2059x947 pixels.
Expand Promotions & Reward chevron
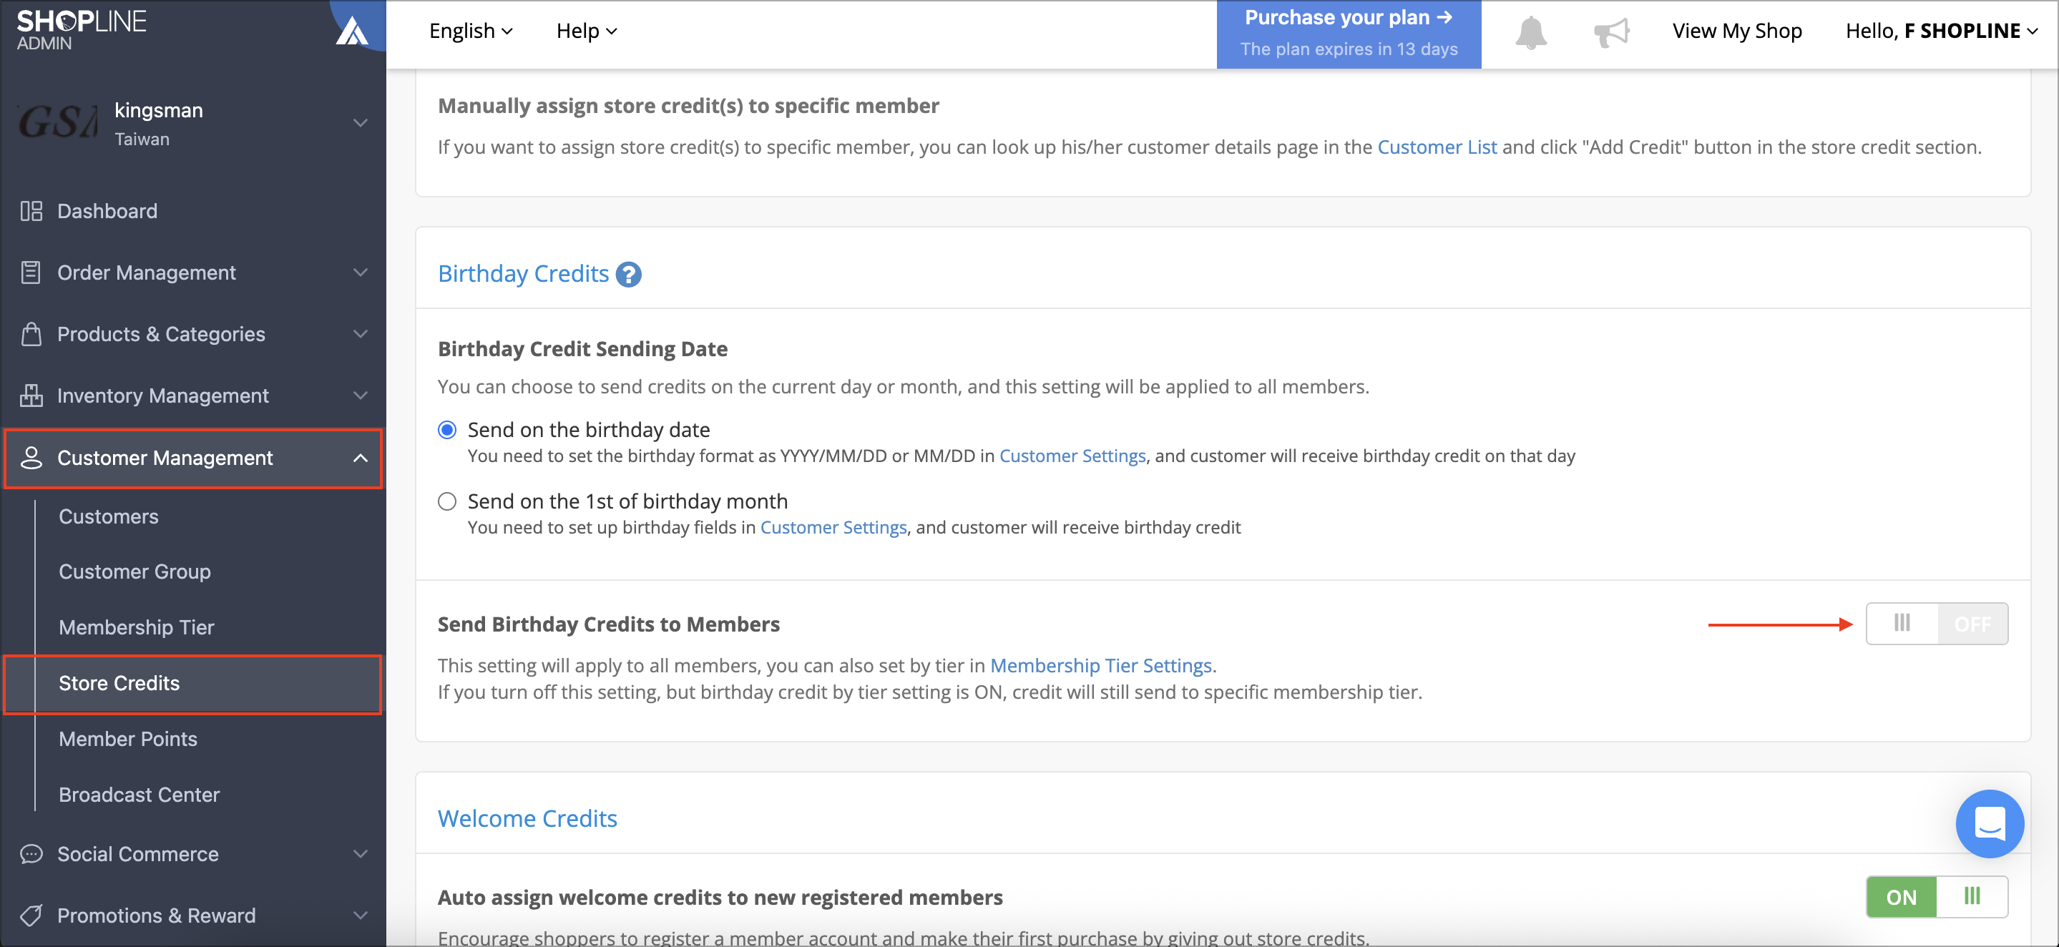pos(361,916)
